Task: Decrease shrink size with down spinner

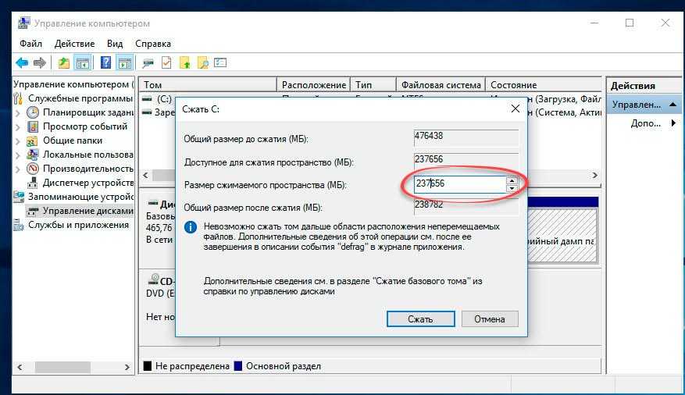Action: tap(512, 189)
